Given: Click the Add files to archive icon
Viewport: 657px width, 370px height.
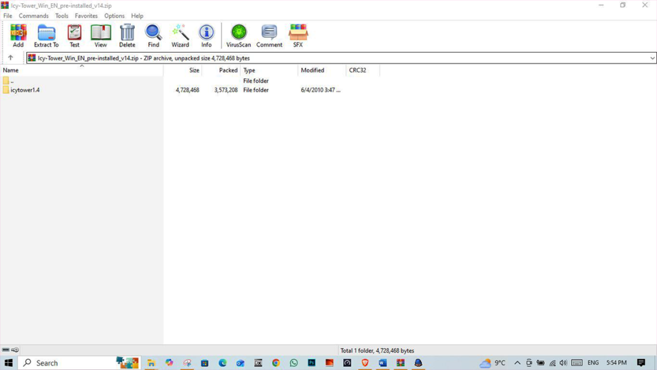Looking at the screenshot, I should coord(18,35).
